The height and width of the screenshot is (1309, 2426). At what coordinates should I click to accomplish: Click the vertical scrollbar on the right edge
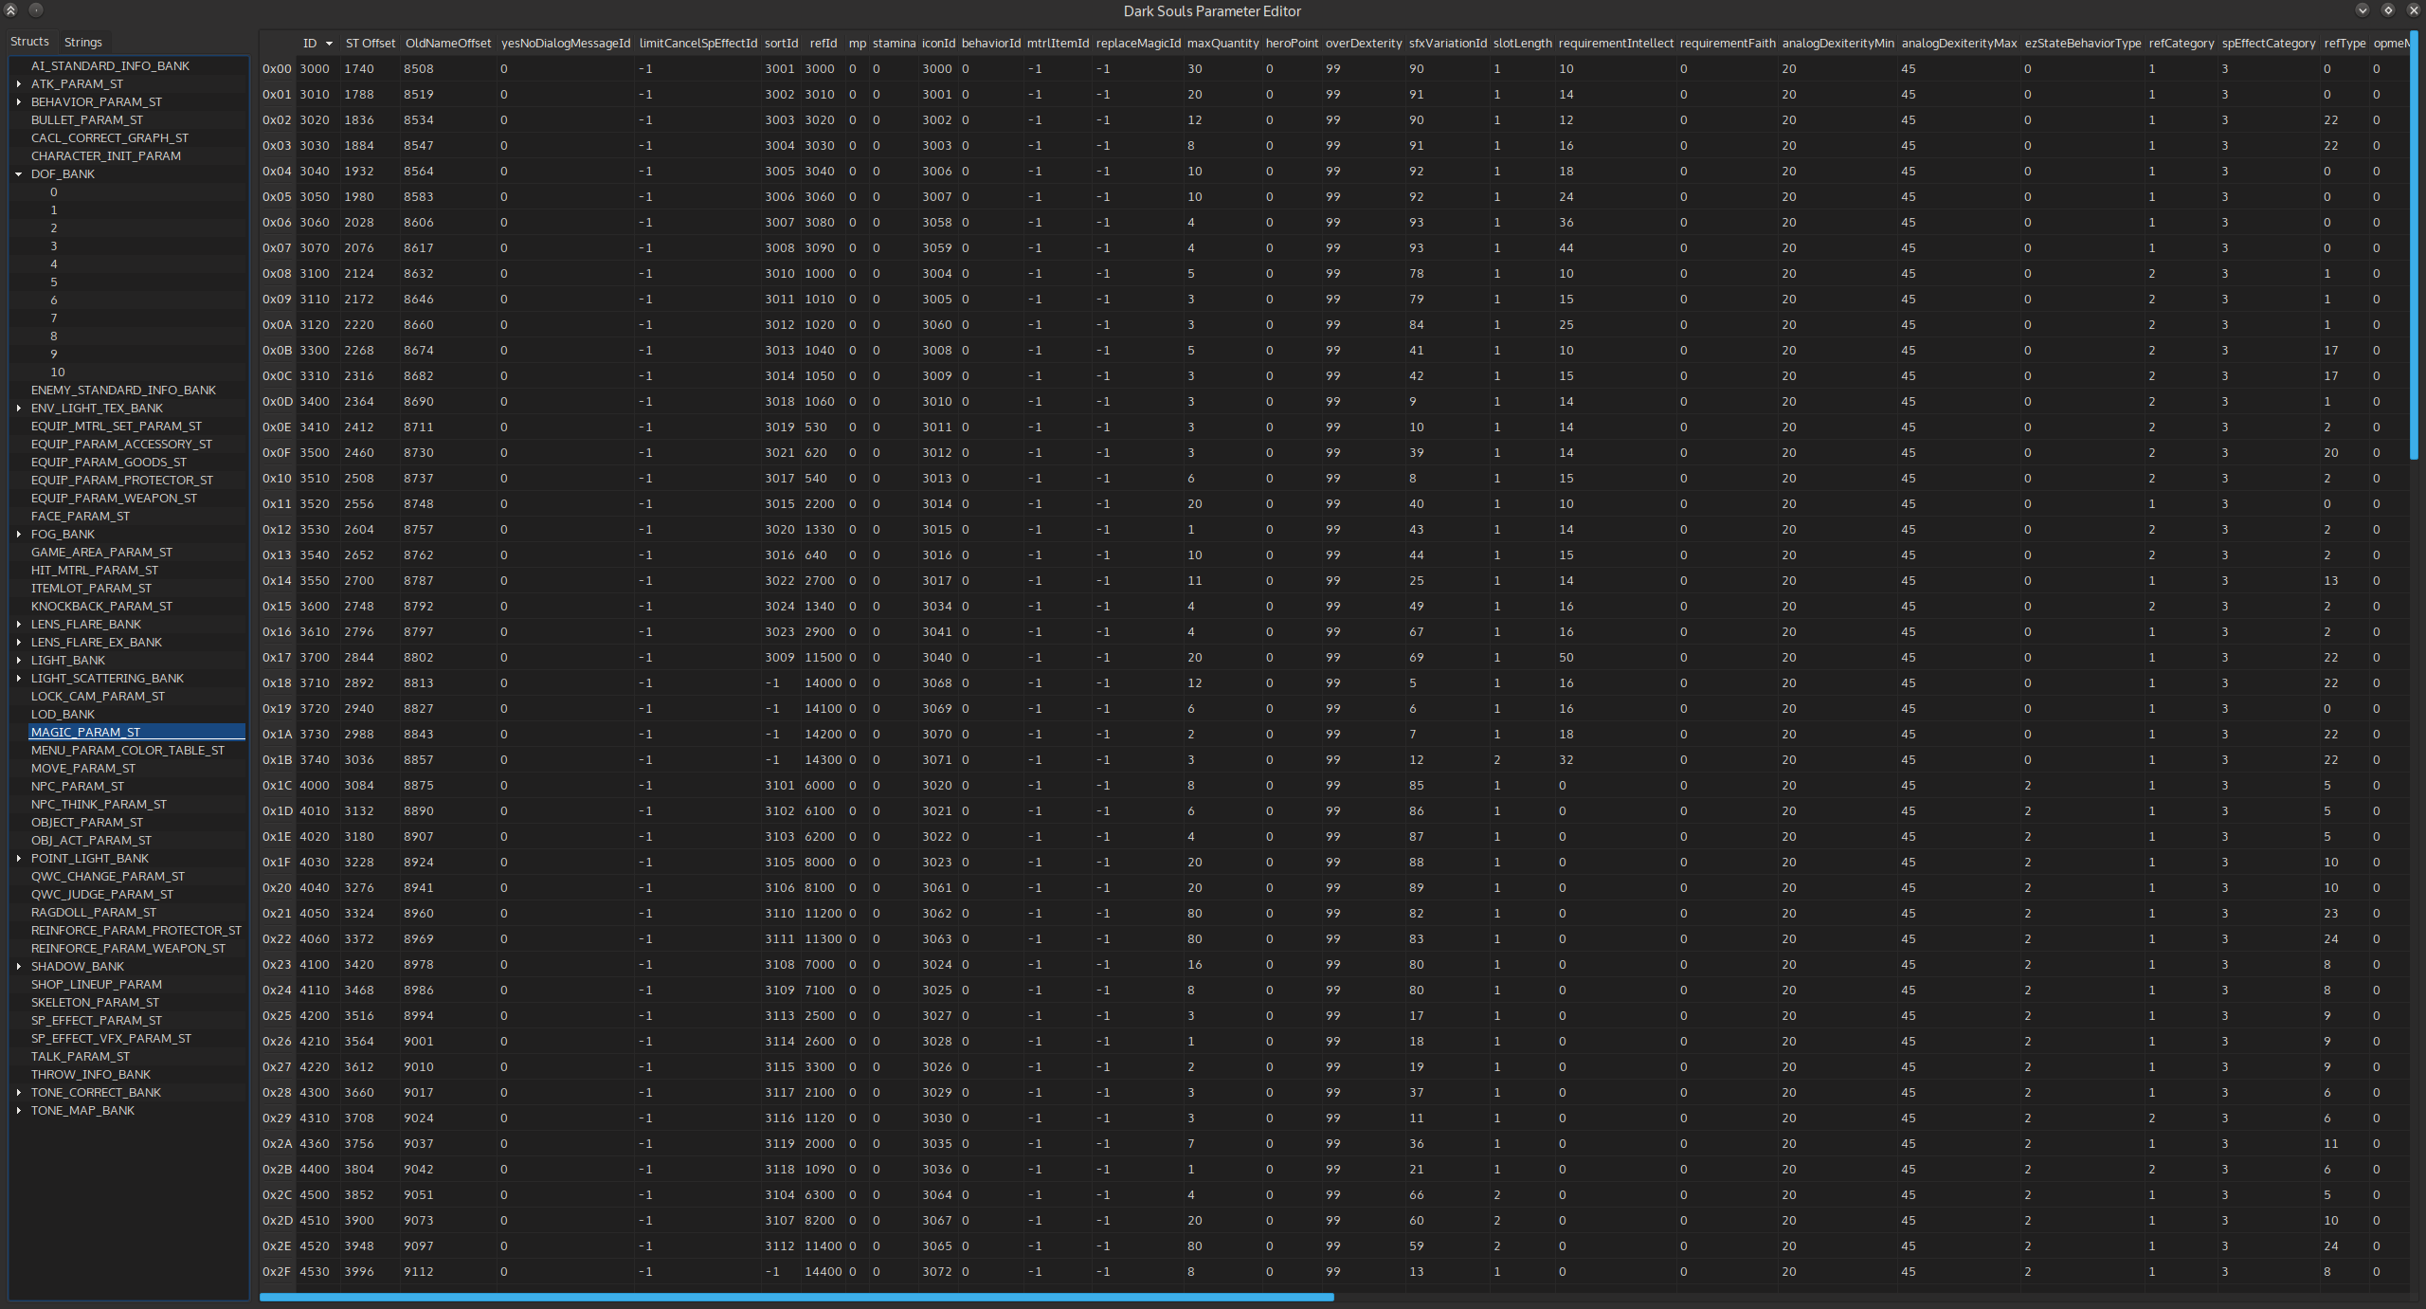coord(2414,246)
